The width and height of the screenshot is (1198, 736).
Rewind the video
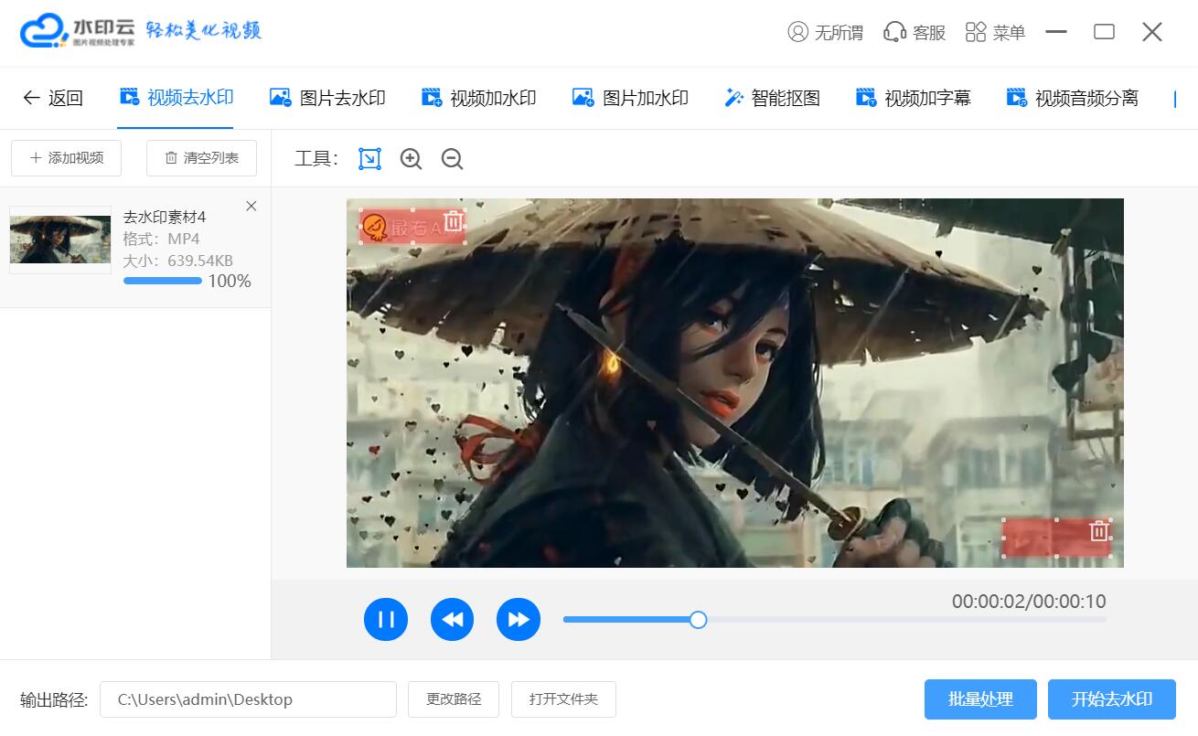(453, 619)
